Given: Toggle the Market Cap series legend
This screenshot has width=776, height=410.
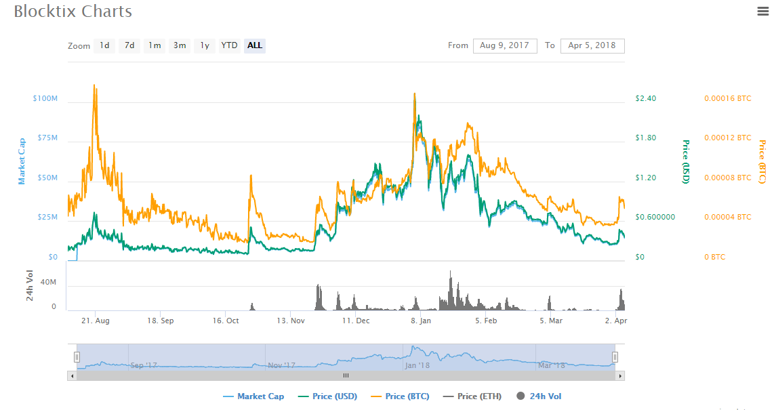Looking at the screenshot, I should coord(253,396).
